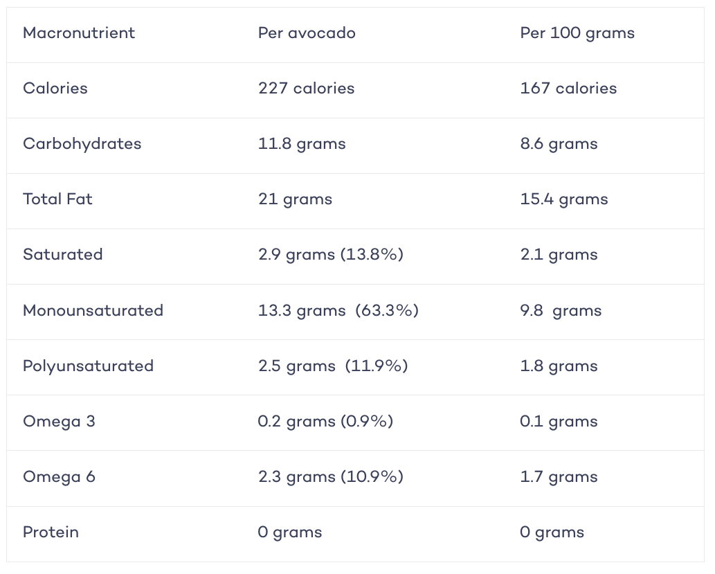Click the 227 calories cell
Screen dimensions: 715x574
point(306,88)
